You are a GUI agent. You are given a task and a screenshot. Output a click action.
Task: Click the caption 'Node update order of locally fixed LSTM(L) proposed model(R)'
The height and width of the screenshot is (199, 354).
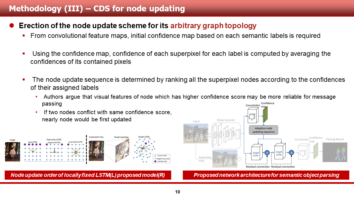coord(88,175)
